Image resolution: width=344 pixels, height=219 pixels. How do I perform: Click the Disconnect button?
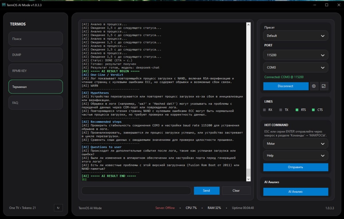[x=286, y=86]
